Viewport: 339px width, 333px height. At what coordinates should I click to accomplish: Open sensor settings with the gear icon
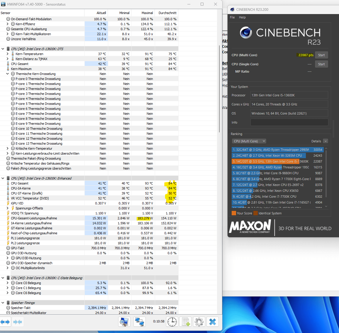click(199, 322)
